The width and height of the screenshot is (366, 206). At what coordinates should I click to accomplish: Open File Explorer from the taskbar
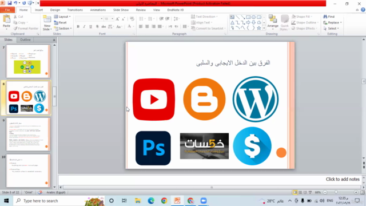tap(138, 201)
